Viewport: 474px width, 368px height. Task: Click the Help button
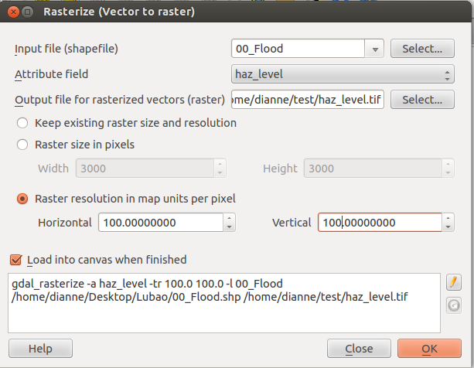[40, 349]
